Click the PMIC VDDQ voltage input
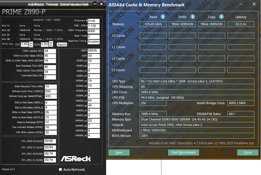 click(45, 44)
